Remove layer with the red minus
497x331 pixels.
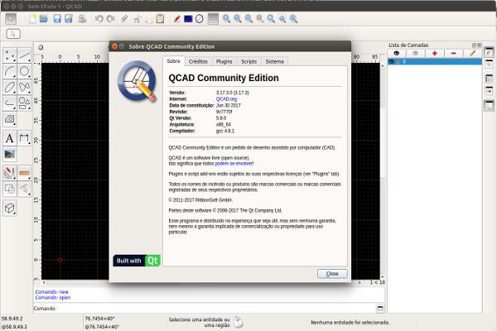coord(454,53)
